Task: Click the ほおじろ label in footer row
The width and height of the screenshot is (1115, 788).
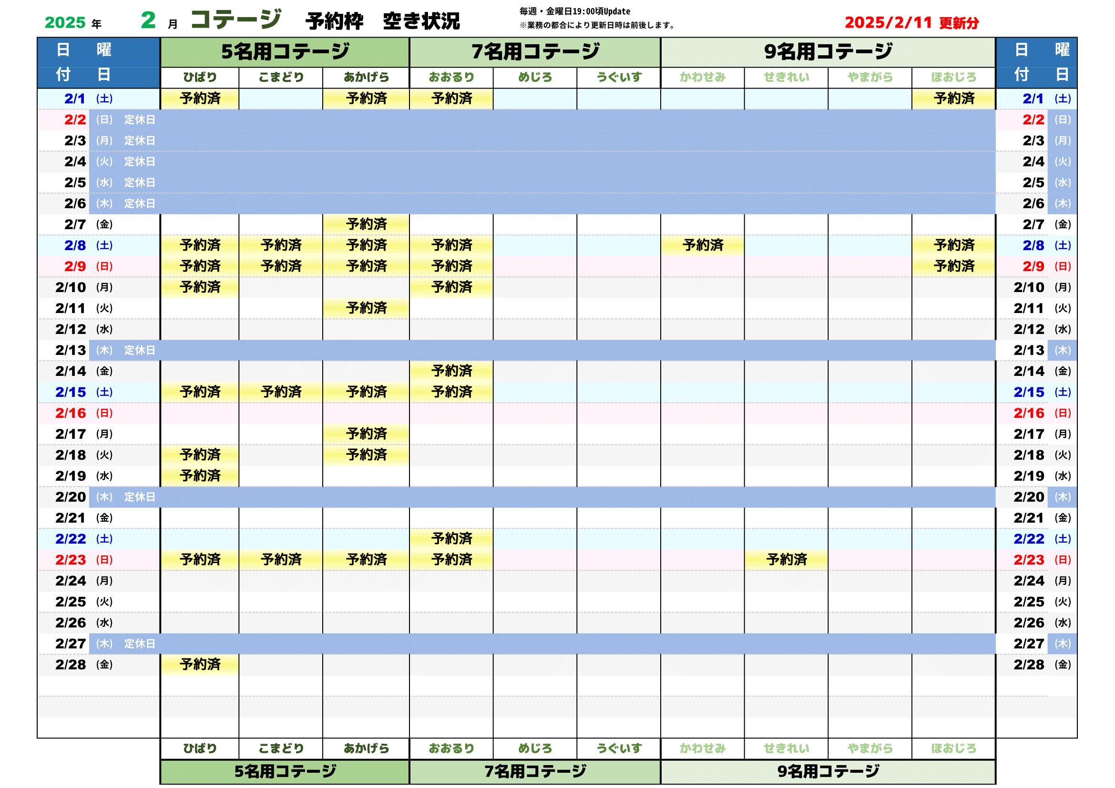Action: tap(954, 749)
